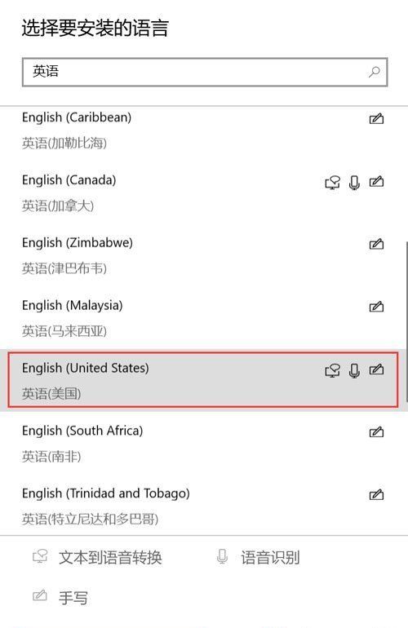Select English (Malaysia) list item

[x=204, y=318]
